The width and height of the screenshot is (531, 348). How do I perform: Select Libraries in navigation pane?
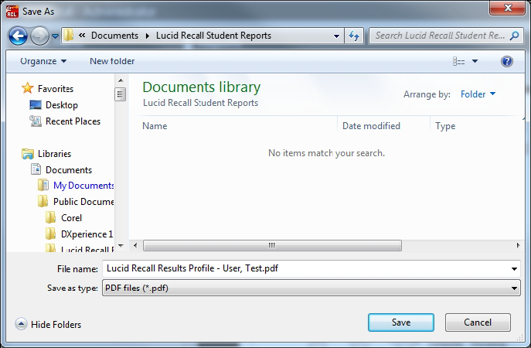click(46, 154)
